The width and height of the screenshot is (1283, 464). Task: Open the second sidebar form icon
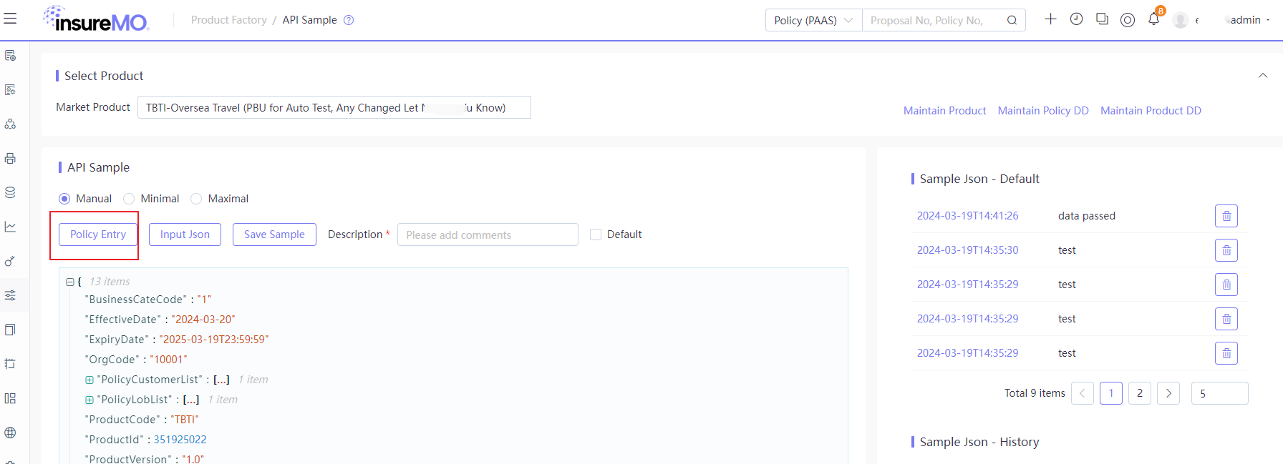click(x=10, y=89)
